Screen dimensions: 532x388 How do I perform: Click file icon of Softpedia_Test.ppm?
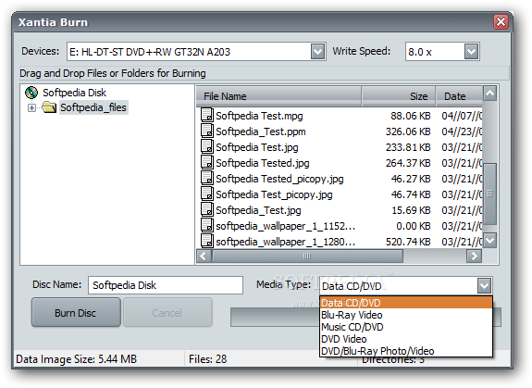point(206,131)
